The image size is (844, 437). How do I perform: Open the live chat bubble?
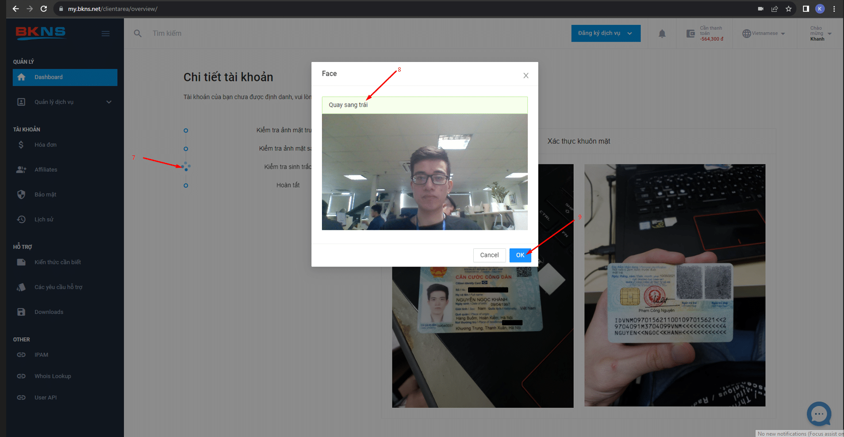pyautogui.click(x=819, y=414)
